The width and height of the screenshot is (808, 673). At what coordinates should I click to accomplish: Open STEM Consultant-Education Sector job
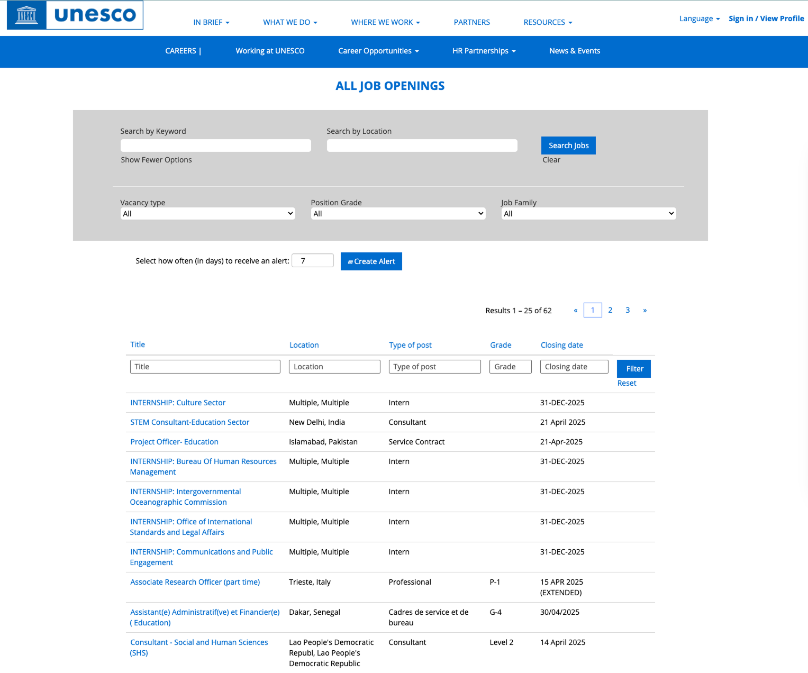(x=189, y=422)
